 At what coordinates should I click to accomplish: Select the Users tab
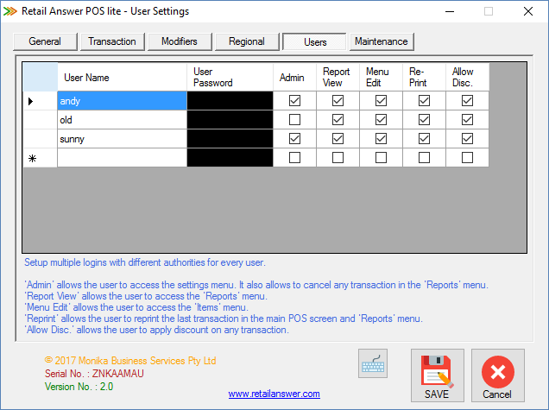point(315,41)
